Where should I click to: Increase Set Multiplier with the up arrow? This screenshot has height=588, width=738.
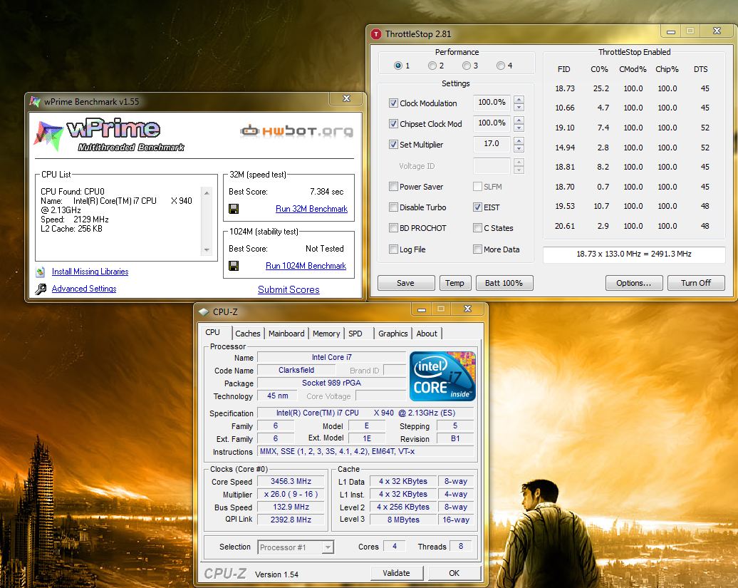click(x=519, y=140)
